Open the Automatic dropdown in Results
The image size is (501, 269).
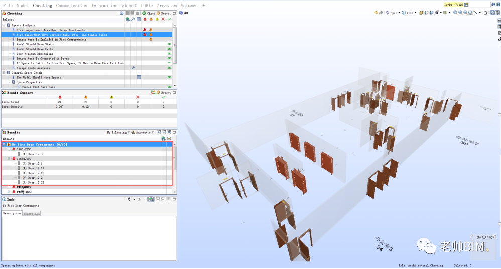point(143,132)
